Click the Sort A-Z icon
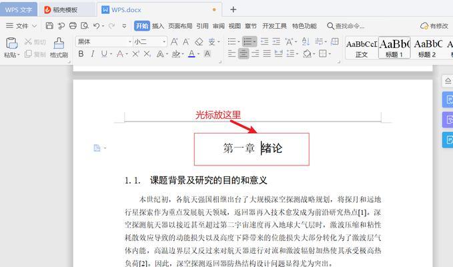The image size is (453, 267). [x=306, y=41]
